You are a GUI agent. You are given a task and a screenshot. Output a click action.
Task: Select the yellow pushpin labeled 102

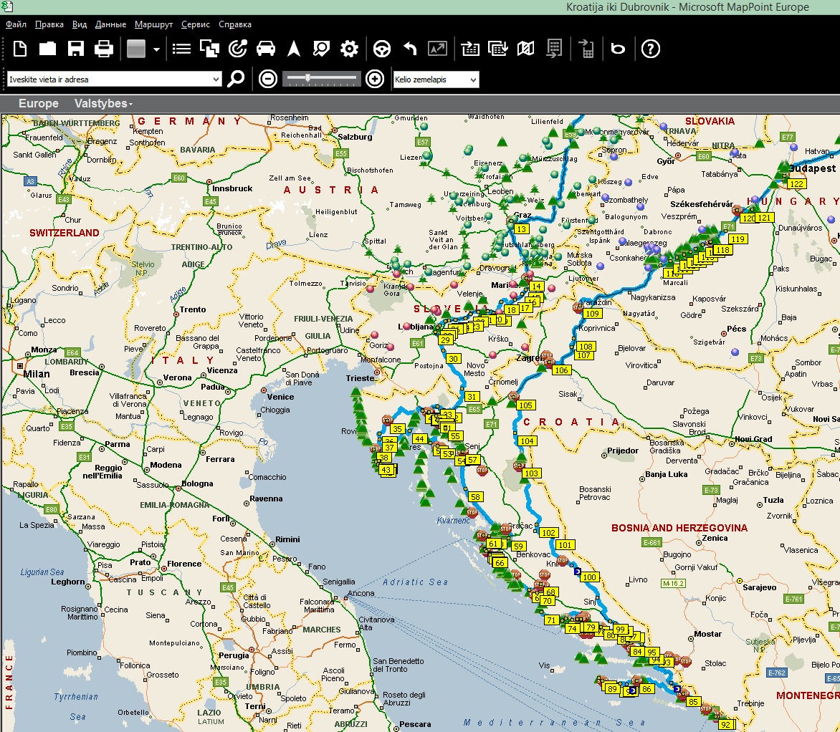click(x=548, y=533)
